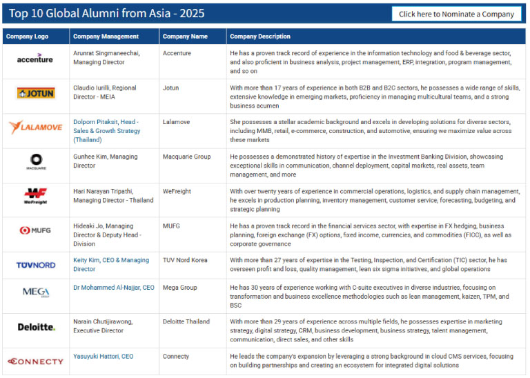The width and height of the screenshot is (530, 378).
Task: Click the Jotun company logo
Action: 36,93
